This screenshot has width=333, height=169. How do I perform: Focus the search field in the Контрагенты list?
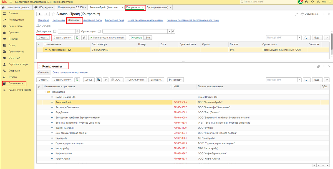coord(282,80)
